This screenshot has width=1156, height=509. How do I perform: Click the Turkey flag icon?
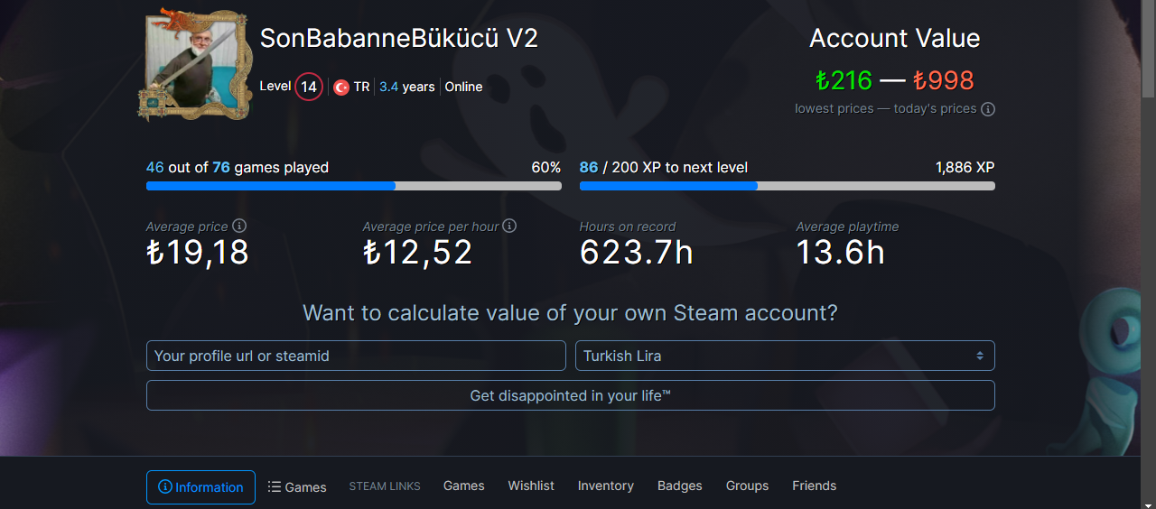[x=341, y=88]
